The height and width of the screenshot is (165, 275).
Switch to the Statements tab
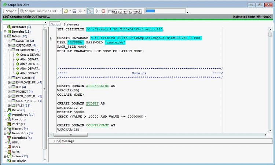pyautogui.click(x=71, y=24)
